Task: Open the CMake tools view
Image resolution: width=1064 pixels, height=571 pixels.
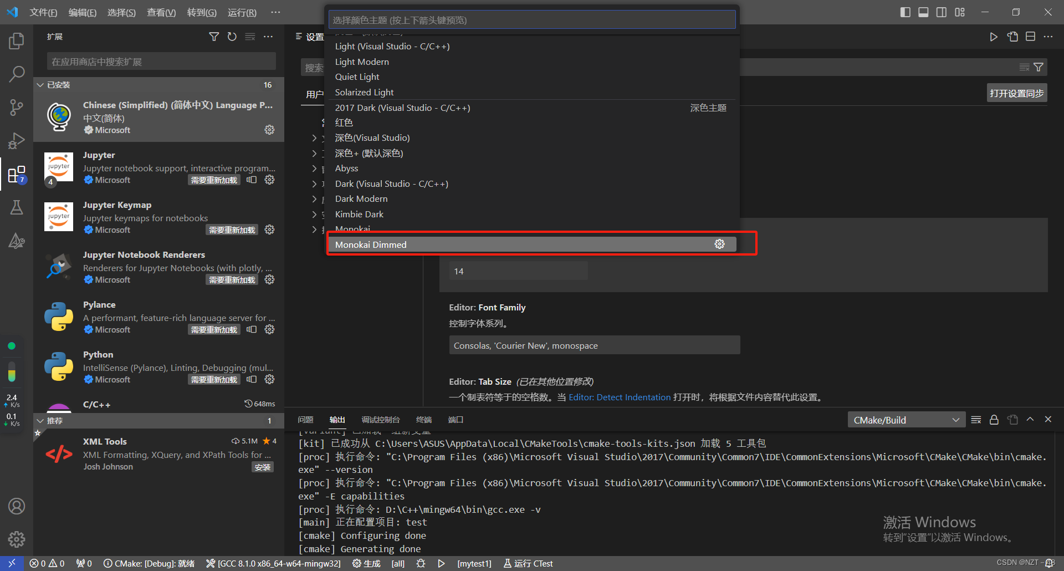Action: click(x=17, y=241)
